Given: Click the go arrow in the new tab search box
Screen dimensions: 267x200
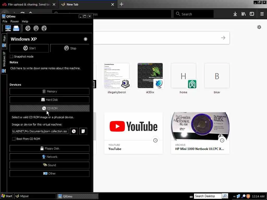Looking at the screenshot, I should coord(223,38).
